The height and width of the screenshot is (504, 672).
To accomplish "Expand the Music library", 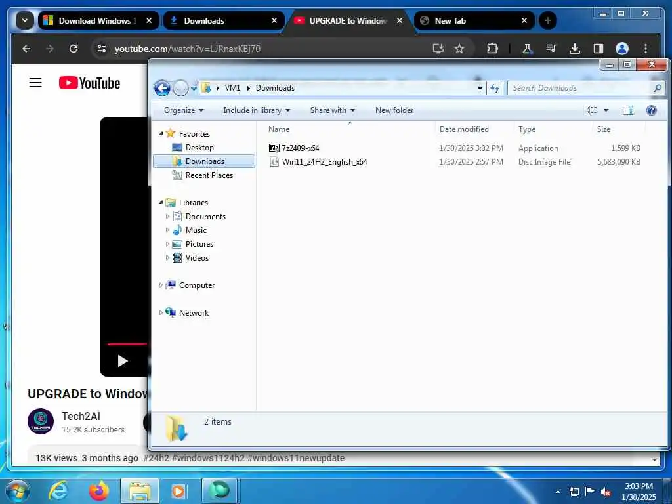I will pos(167,230).
